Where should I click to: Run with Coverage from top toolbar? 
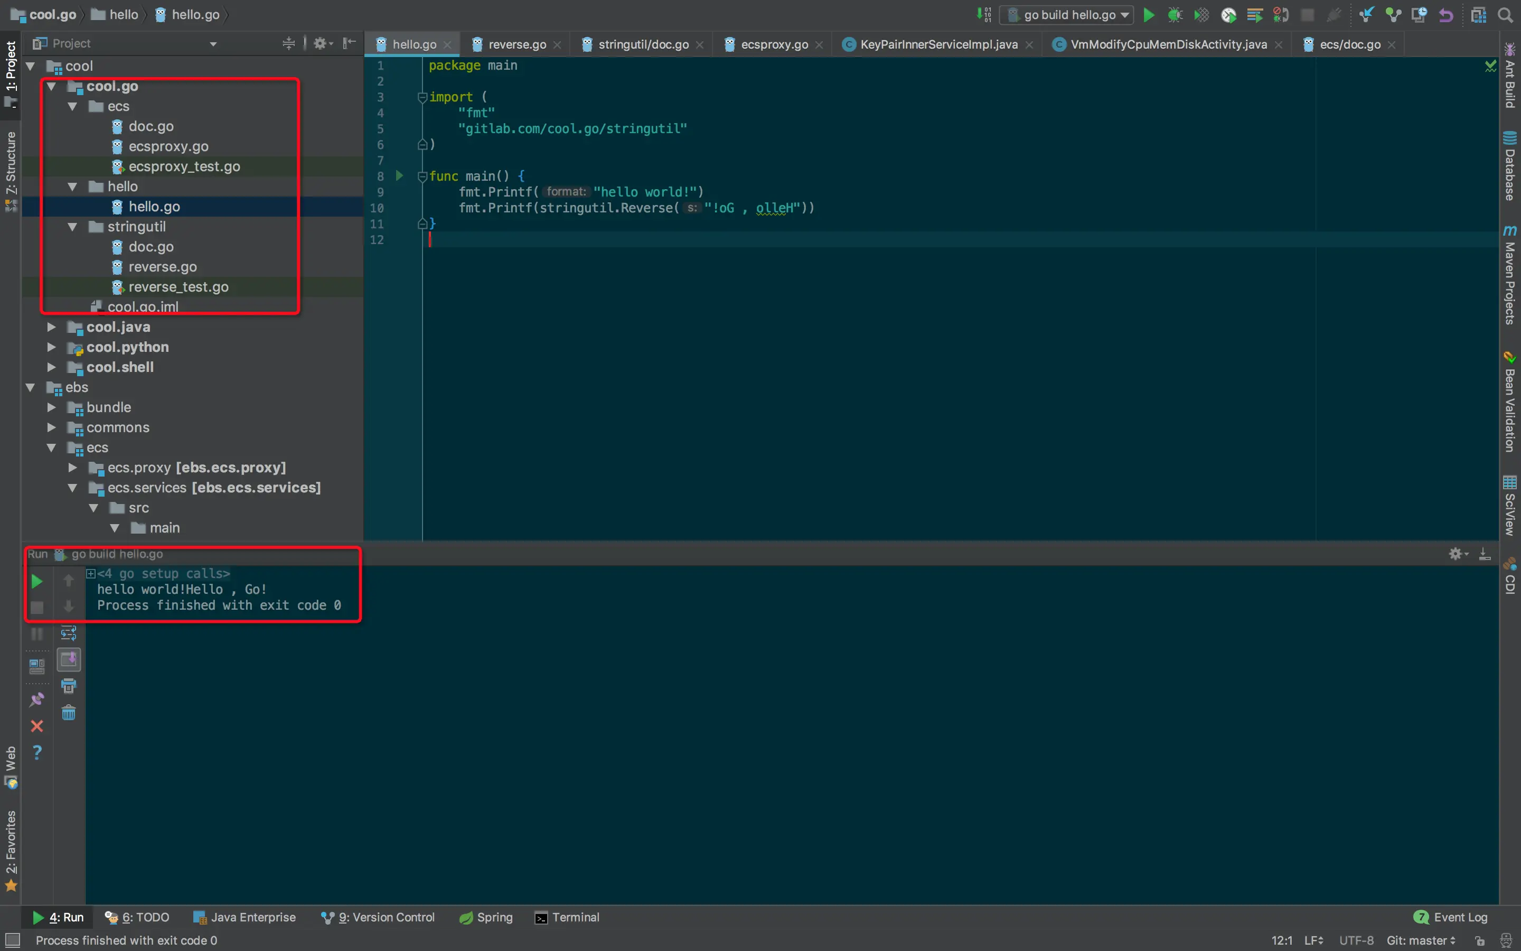(x=1201, y=14)
